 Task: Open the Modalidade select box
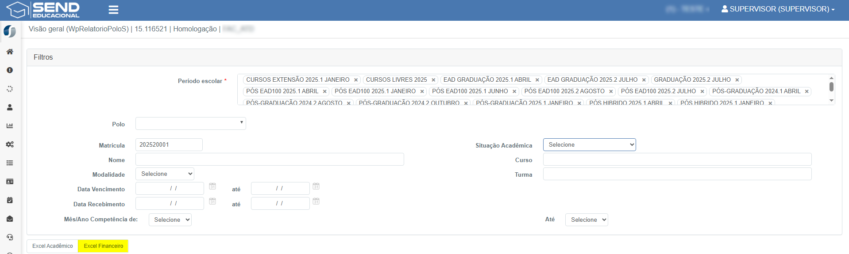tap(165, 174)
